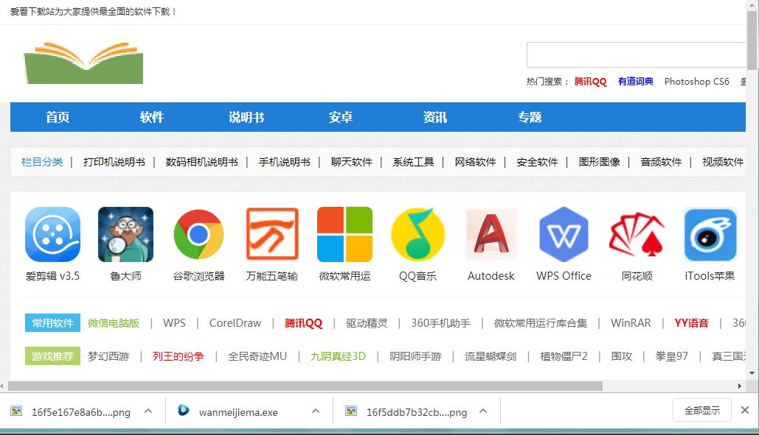The width and height of the screenshot is (759, 435).
Task: Click the WinRAR link
Action: coord(631,323)
